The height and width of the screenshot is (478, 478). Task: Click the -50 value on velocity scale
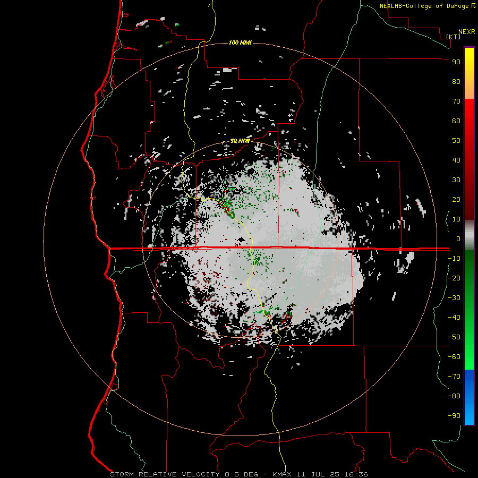tap(454, 337)
